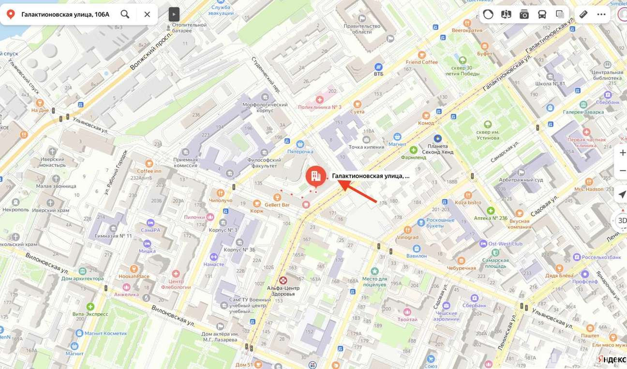This screenshot has width=627, height=369.
Task: Zoom in with plus button
Action: click(622, 153)
